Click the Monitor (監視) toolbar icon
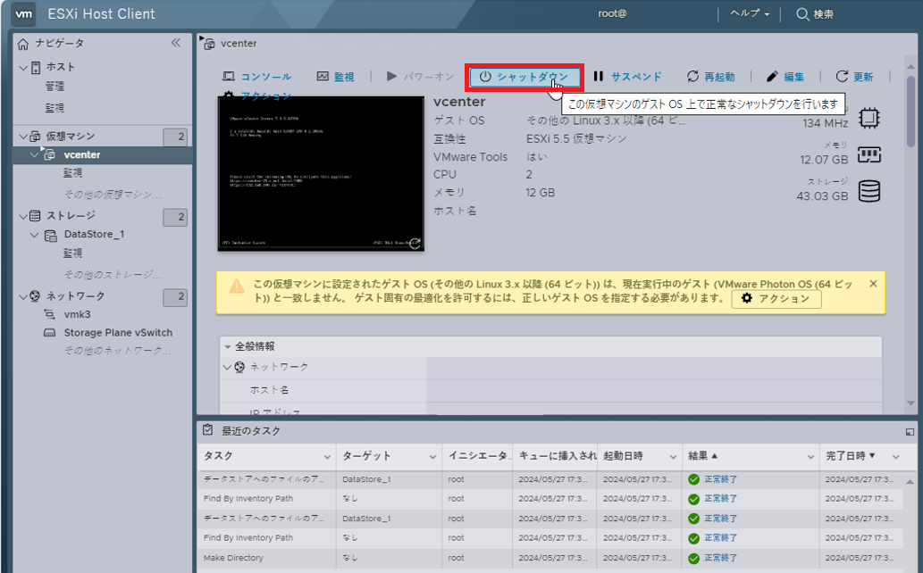923x573 pixels. [x=336, y=77]
